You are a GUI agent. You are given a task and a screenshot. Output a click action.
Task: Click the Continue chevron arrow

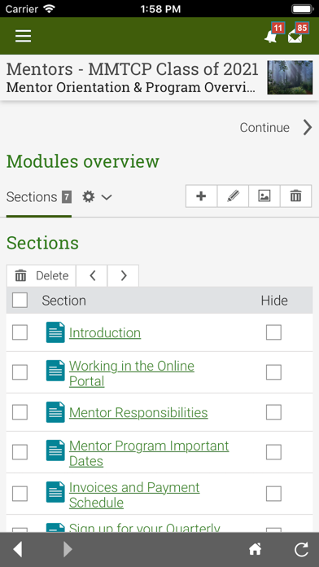[308, 128]
